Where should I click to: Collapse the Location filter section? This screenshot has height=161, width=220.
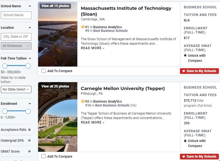click(30, 28)
